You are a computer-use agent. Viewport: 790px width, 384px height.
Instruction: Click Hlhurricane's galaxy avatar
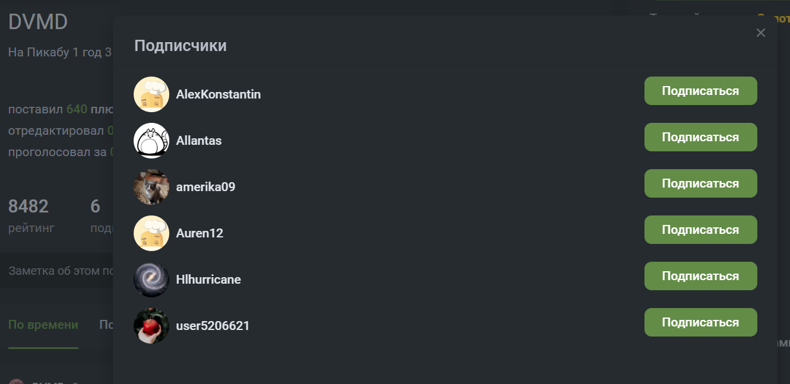[151, 280]
